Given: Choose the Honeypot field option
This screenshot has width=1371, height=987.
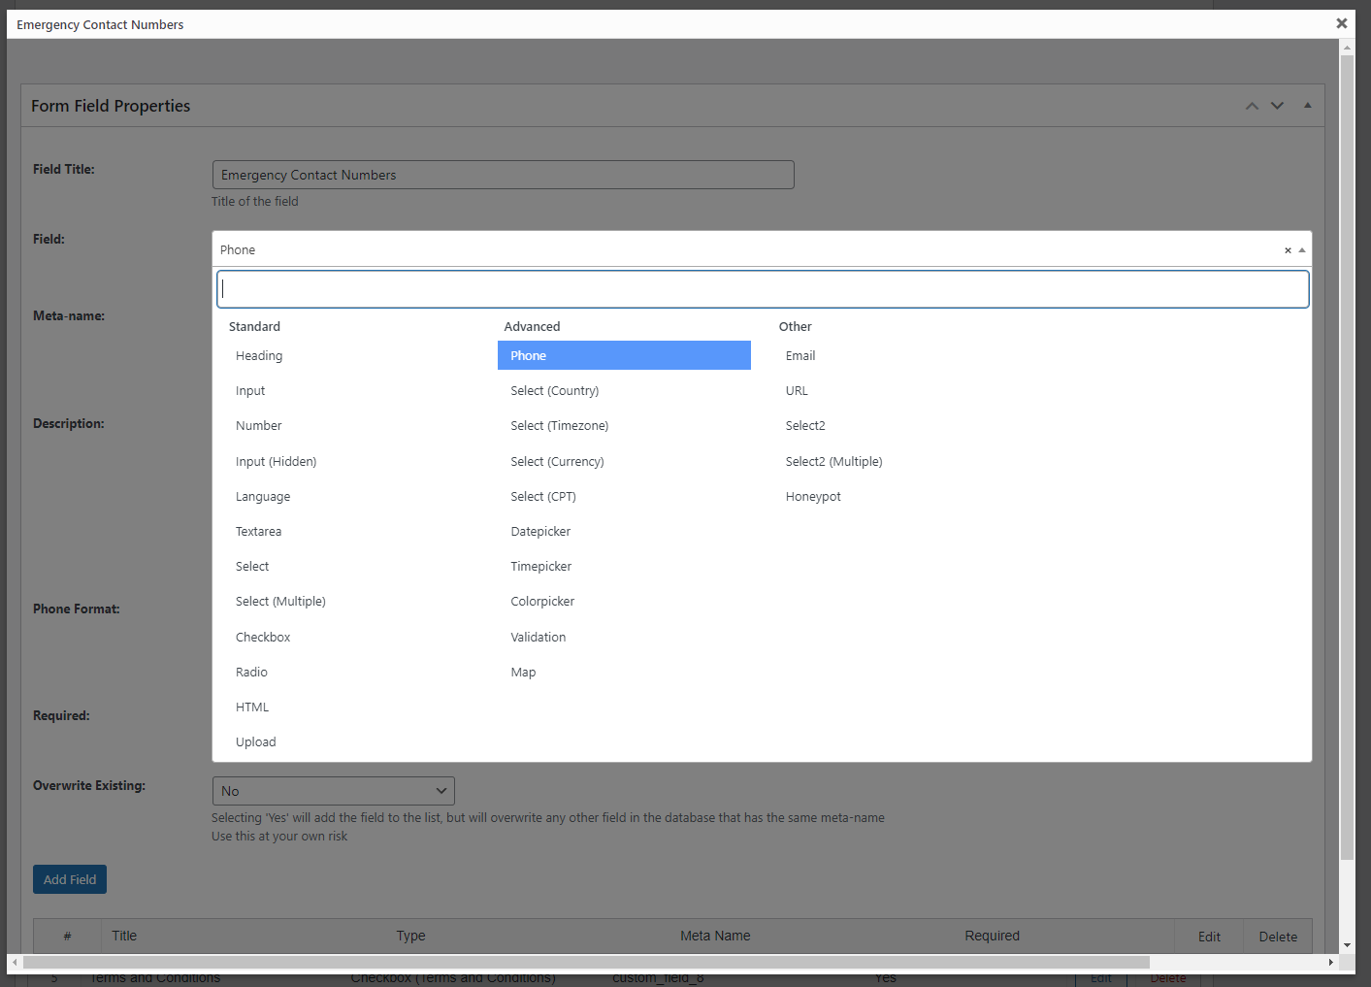Looking at the screenshot, I should pyautogui.click(x=813, y=497).
